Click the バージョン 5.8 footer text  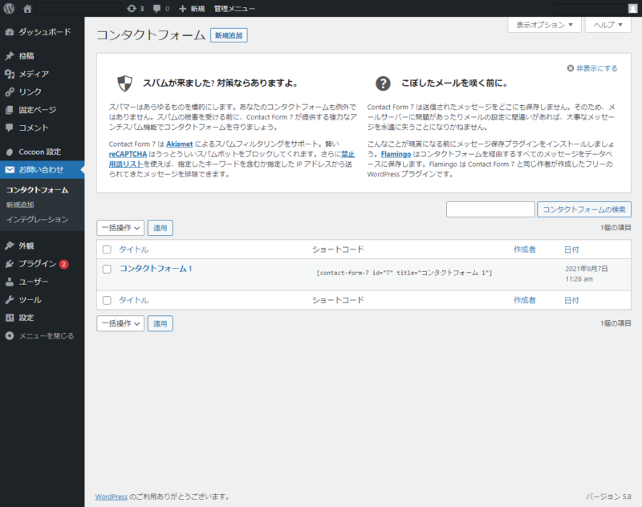[608, 497]
